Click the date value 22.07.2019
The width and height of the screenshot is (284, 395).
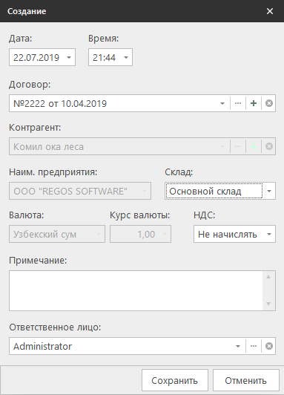pyautogui.click(x=36, y=57)
